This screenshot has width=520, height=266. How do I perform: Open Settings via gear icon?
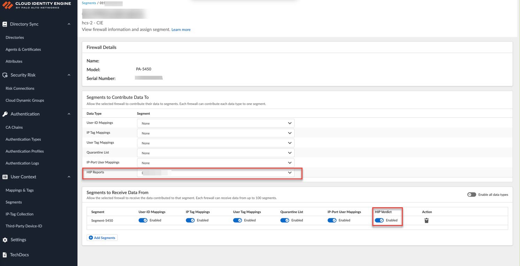(5, 240)
